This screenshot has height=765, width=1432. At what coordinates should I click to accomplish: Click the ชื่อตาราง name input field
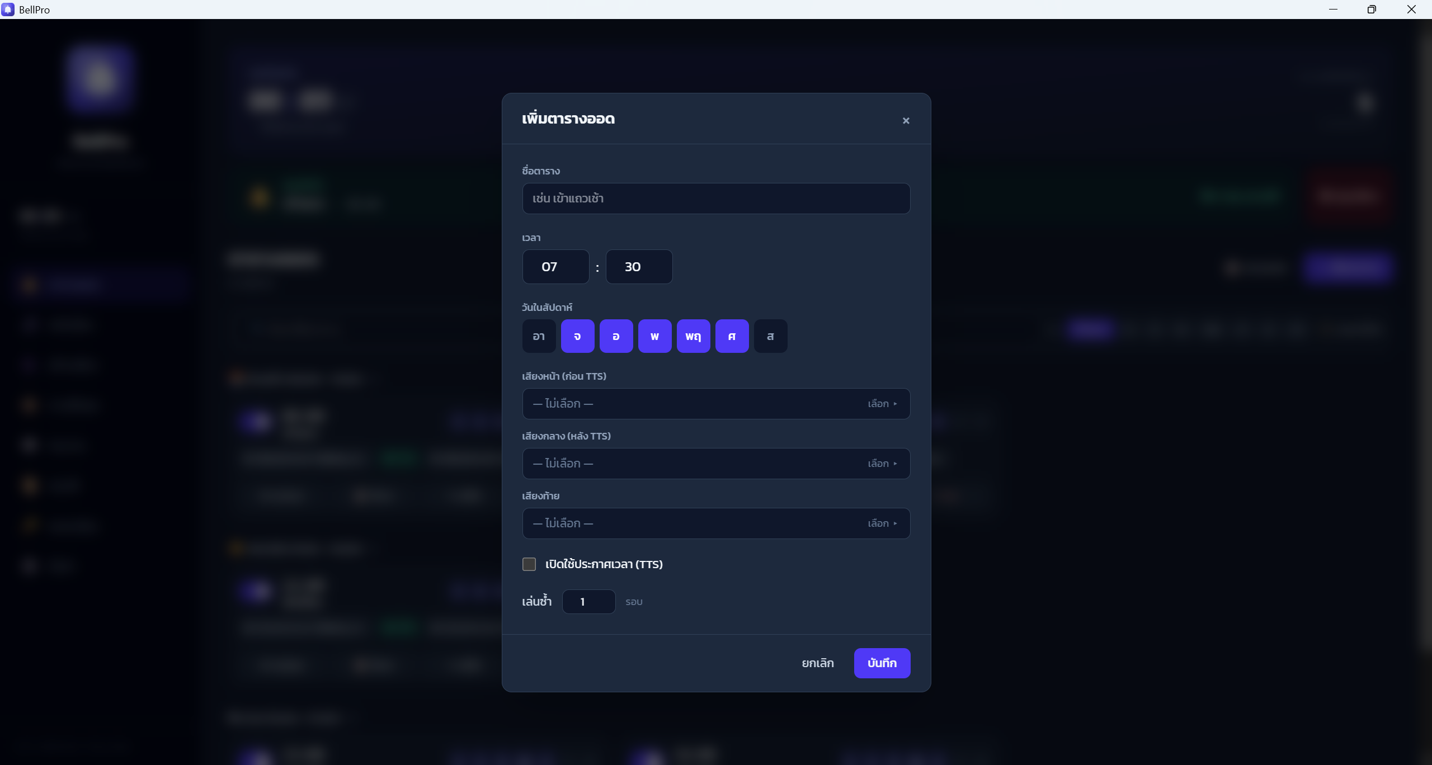[716, 199]
